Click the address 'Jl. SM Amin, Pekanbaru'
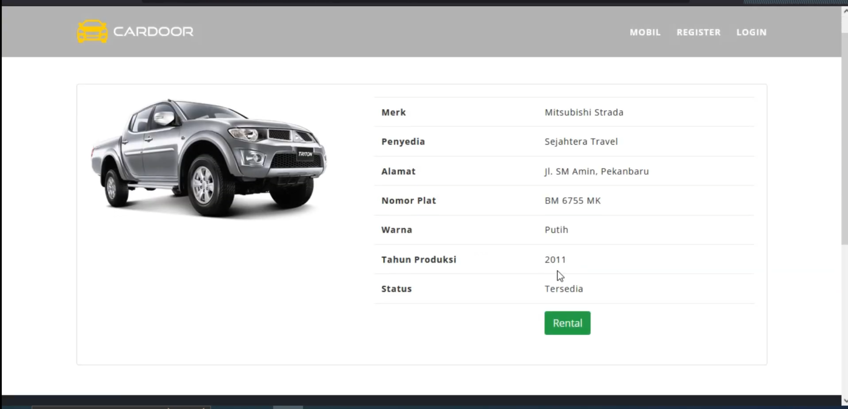 tap(597, 171)
